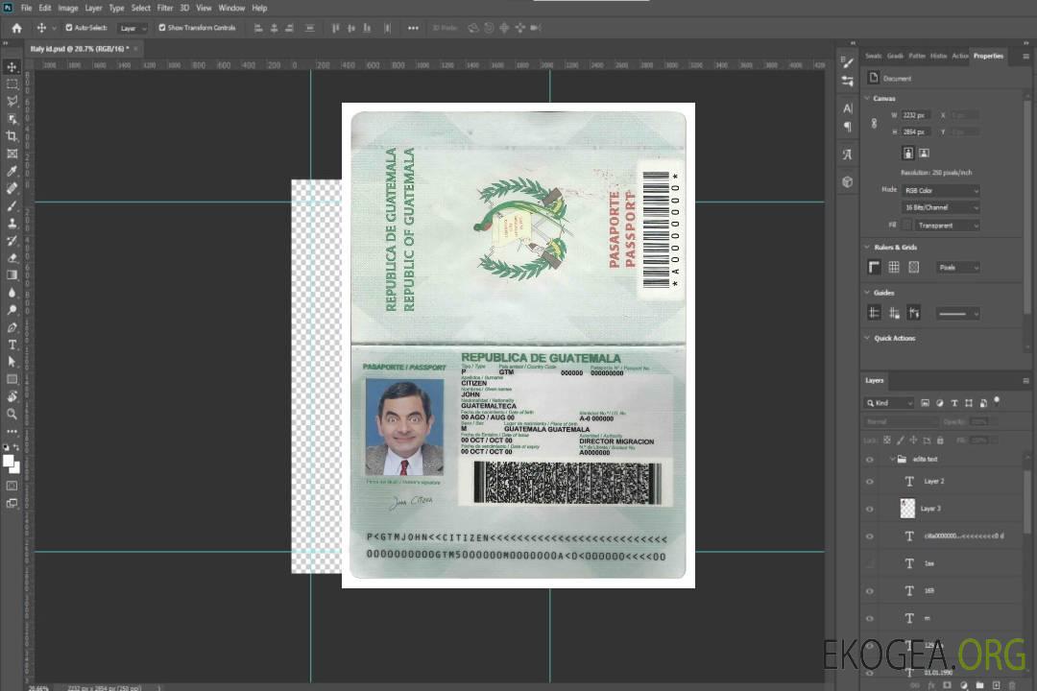1037x691 pixels.
Task: Select the Eraser tool
Action: tap(12, 258)
